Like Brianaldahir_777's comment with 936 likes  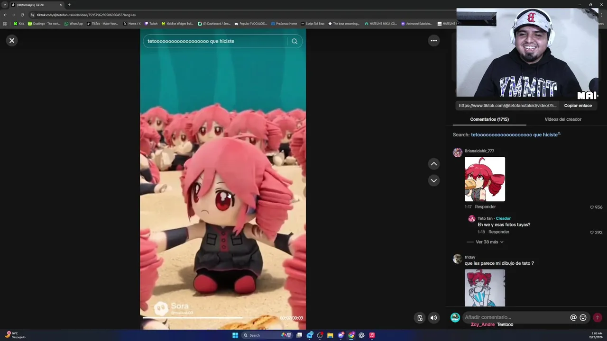592,207
